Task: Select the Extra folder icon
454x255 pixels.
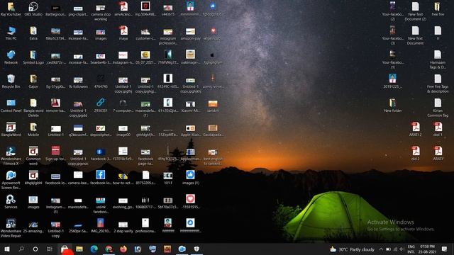Action: click(x=33, y=31)
